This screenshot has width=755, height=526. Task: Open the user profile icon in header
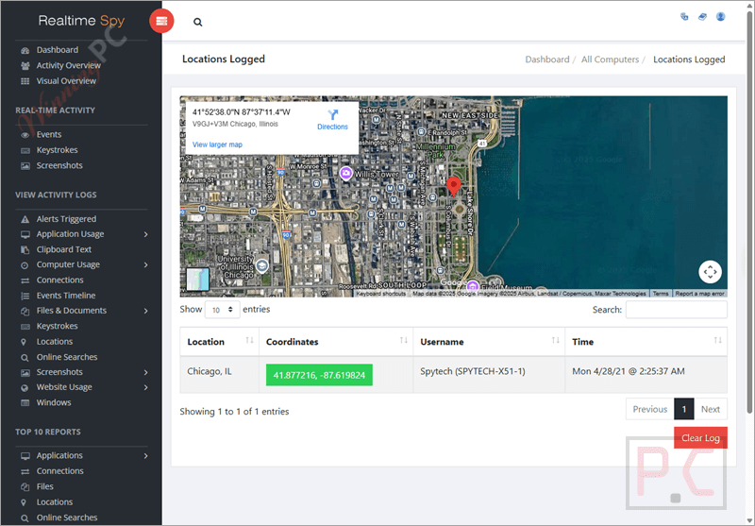[720, 17]
